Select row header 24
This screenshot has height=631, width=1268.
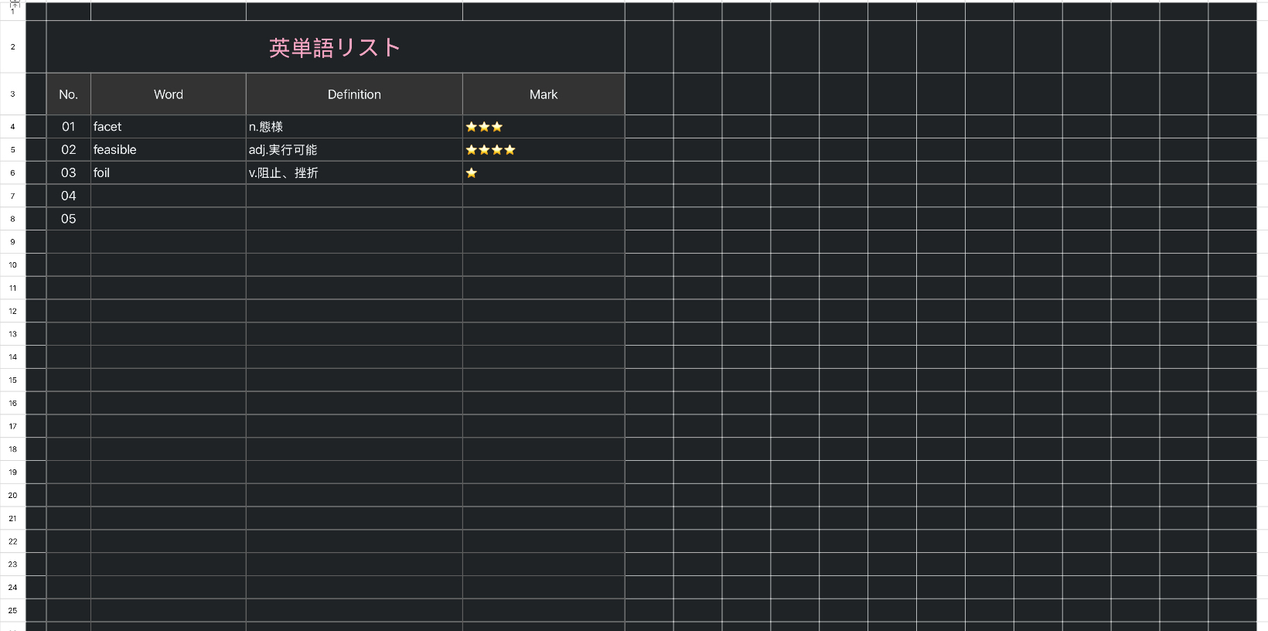coord(12,588)
